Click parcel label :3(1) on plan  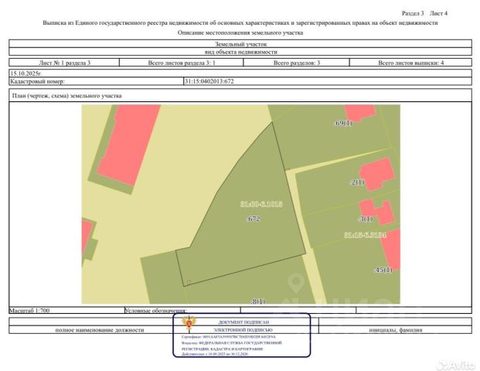point(366,219)
